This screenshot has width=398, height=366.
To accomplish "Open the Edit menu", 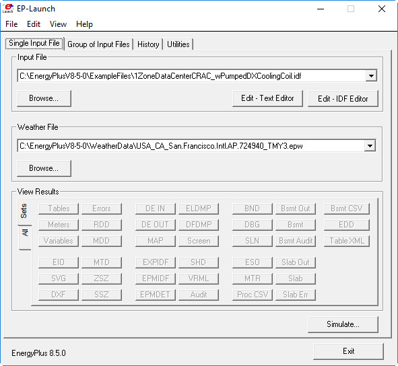I will (x=34, y=24).
